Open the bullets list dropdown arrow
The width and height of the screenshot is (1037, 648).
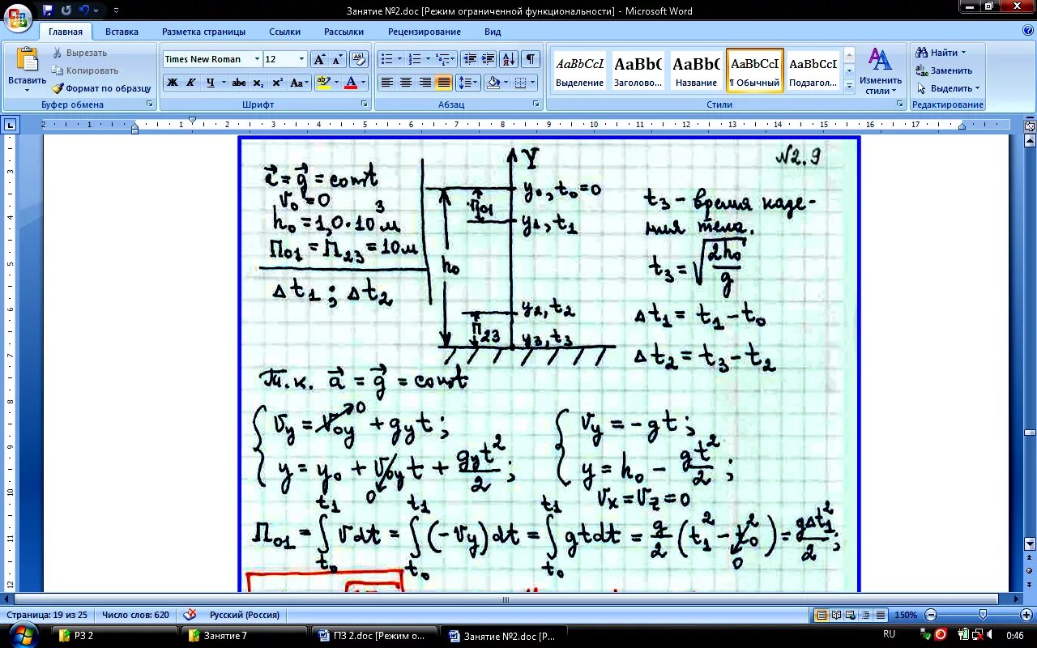point(398,59)
